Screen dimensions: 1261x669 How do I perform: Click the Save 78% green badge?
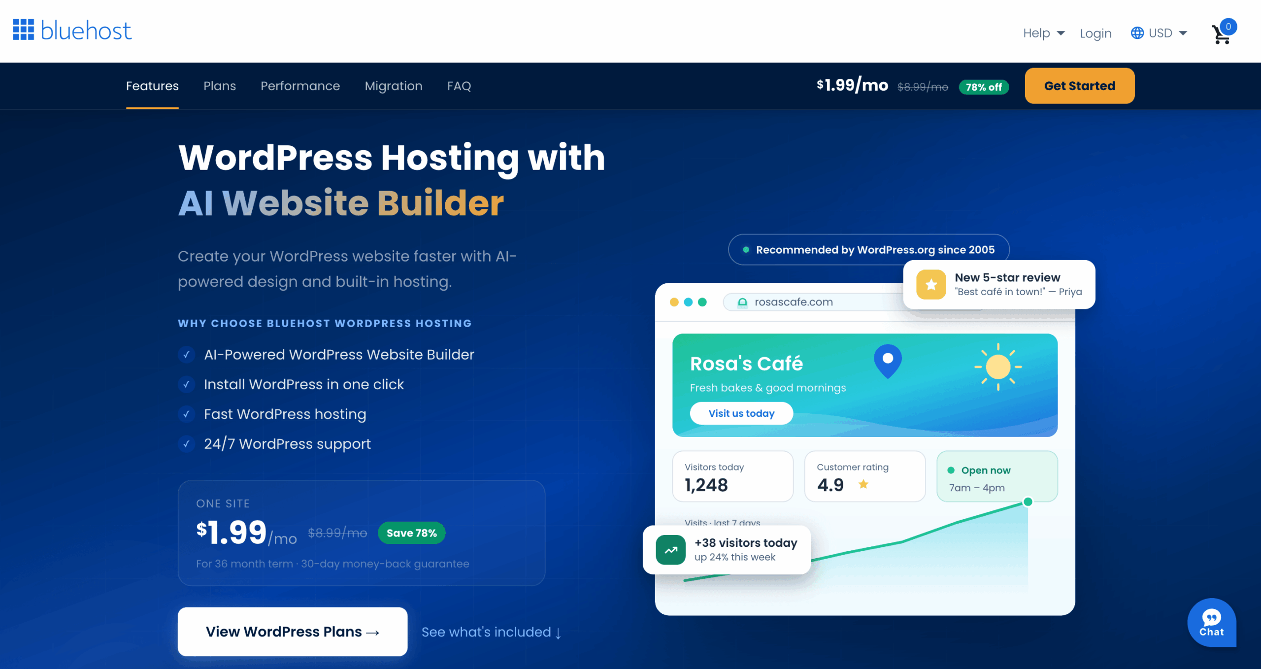[x=412, y=533]
